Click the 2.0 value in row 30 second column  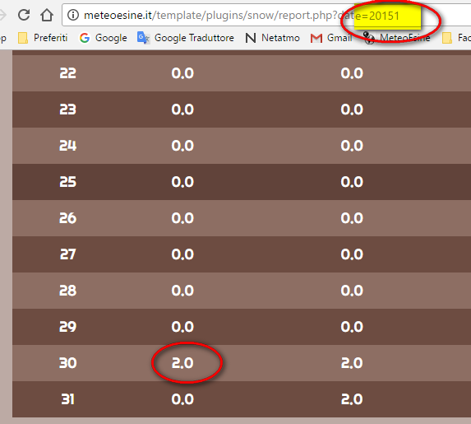pyautogui.click(x=182, y=363)
